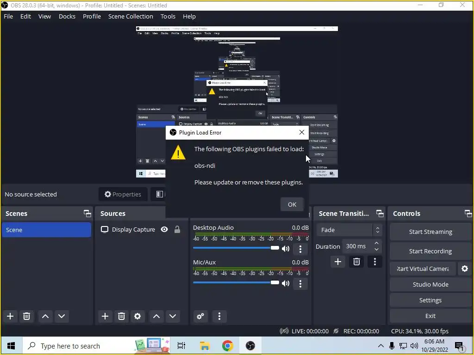Open the Filters button beside Properties
This screenshot has height=355, width=474.
click(159, 194)
